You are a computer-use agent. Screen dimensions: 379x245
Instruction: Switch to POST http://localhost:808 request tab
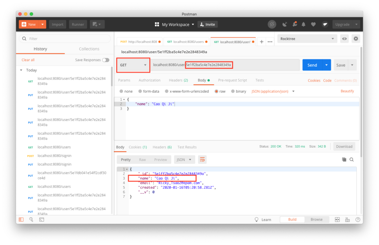click(140, 42)
